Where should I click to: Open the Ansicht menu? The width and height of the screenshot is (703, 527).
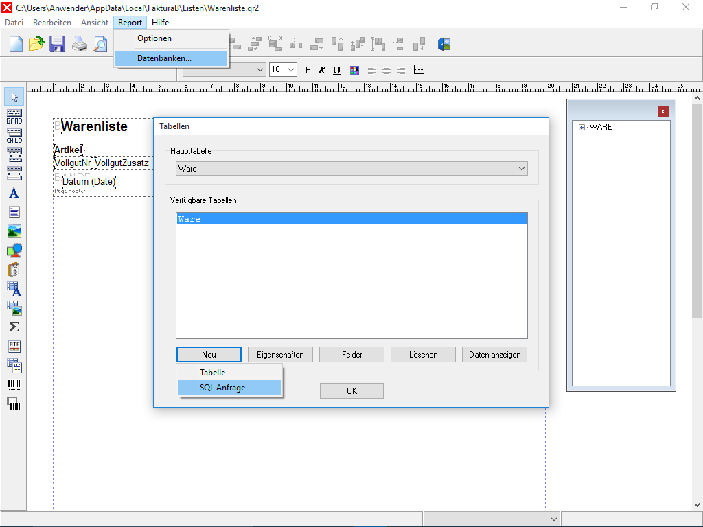pos(95,23)
